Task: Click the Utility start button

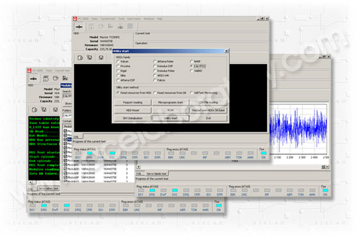Action: (x=170, y=118)
